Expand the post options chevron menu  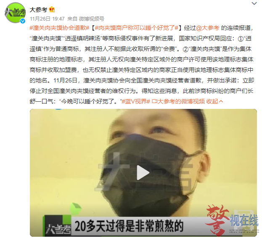pyautogui.click(x=254, y=3)
